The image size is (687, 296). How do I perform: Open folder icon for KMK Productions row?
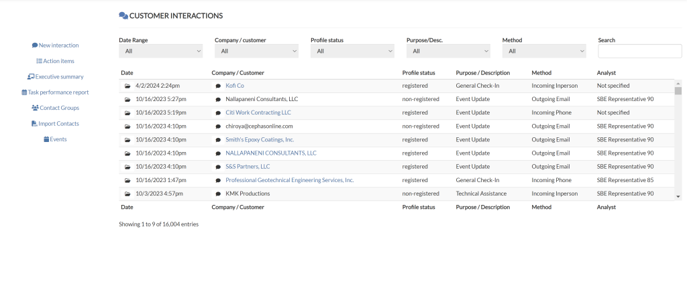pos(127,194)
